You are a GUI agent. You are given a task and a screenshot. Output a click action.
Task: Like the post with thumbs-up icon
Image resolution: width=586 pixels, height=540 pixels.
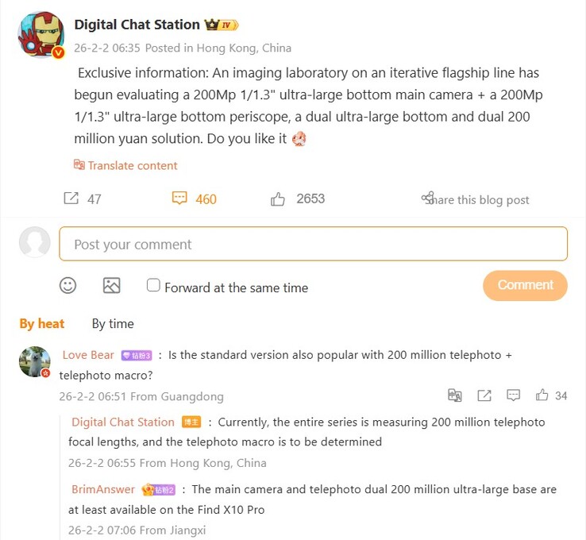278,199
